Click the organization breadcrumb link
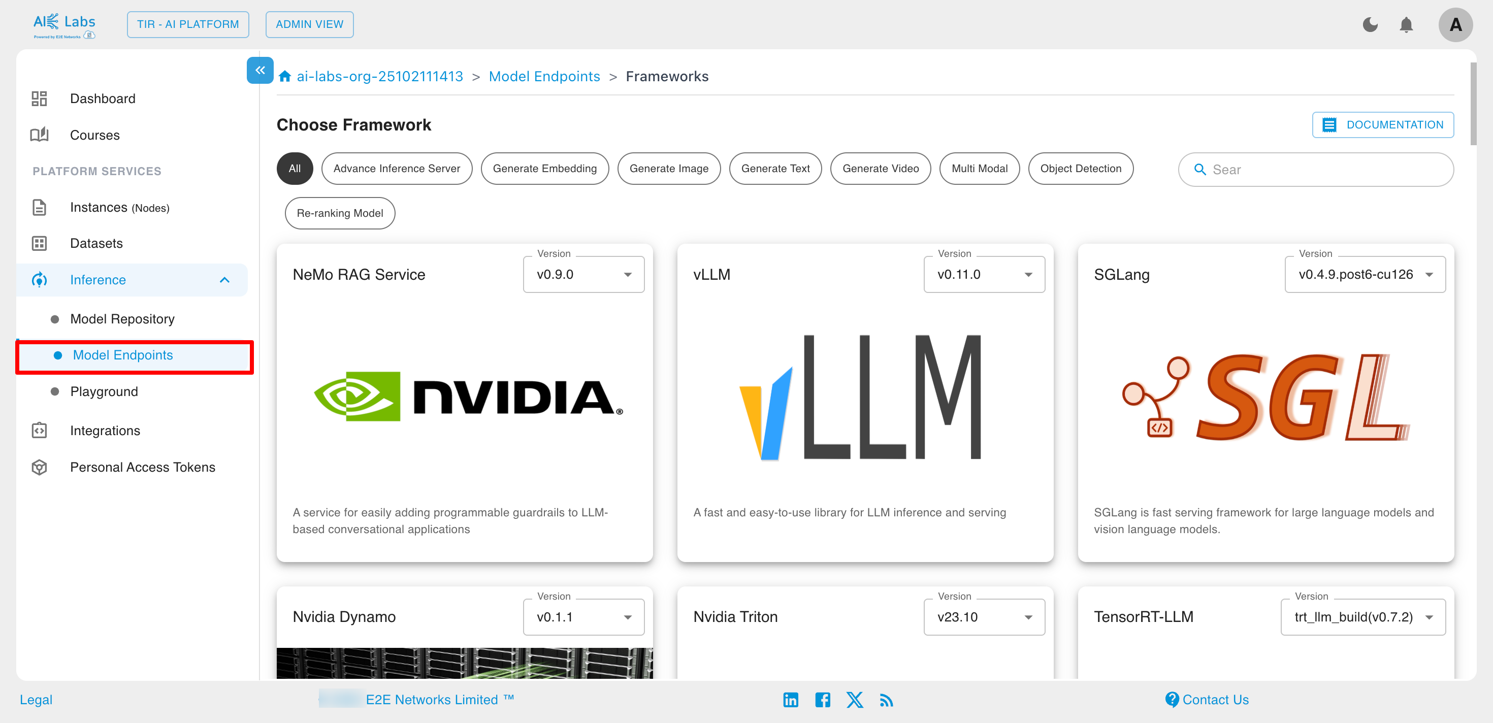This screenshot has width=1493, height=723. pyautogui.click(x=380, y=77)
